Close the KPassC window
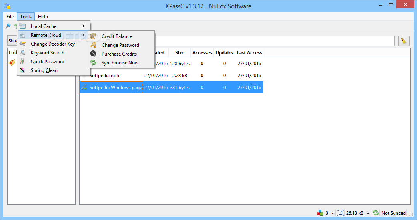 tap(405, 4)
